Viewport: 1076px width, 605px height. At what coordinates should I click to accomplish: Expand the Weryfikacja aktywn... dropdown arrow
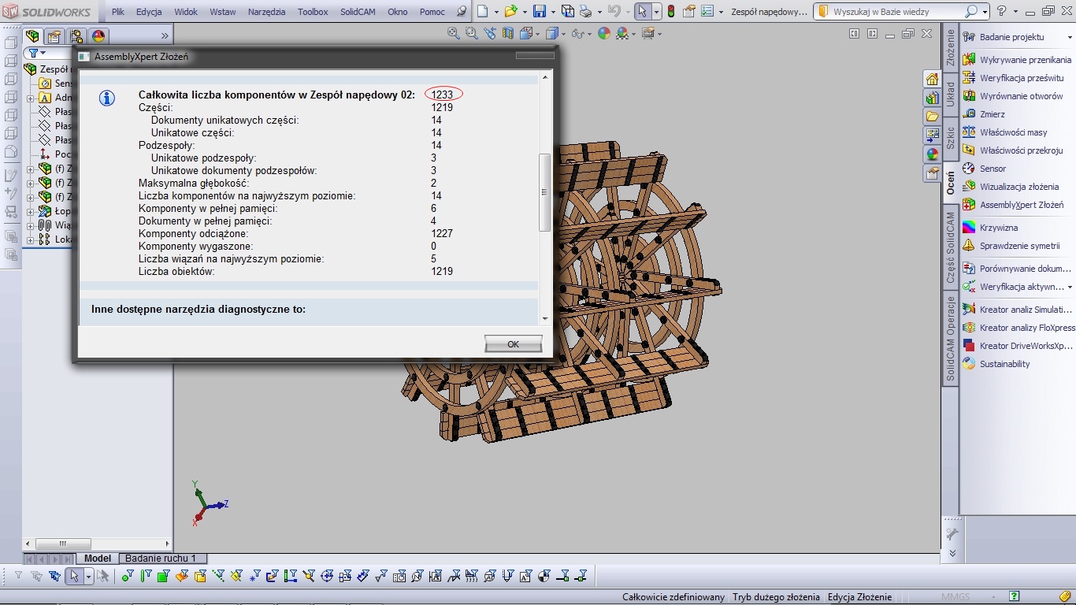pos(1070,287)
